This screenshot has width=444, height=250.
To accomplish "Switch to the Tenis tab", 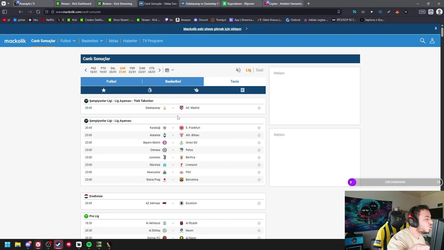I will point(235,81).
